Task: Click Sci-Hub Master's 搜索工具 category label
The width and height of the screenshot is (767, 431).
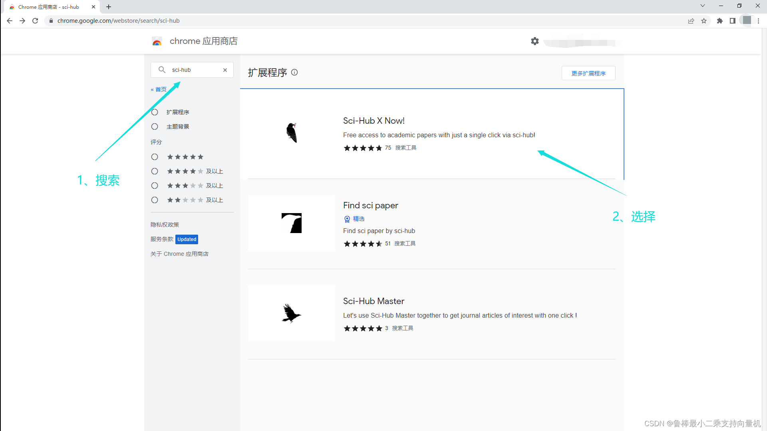Action: click(x=403, y=328)
